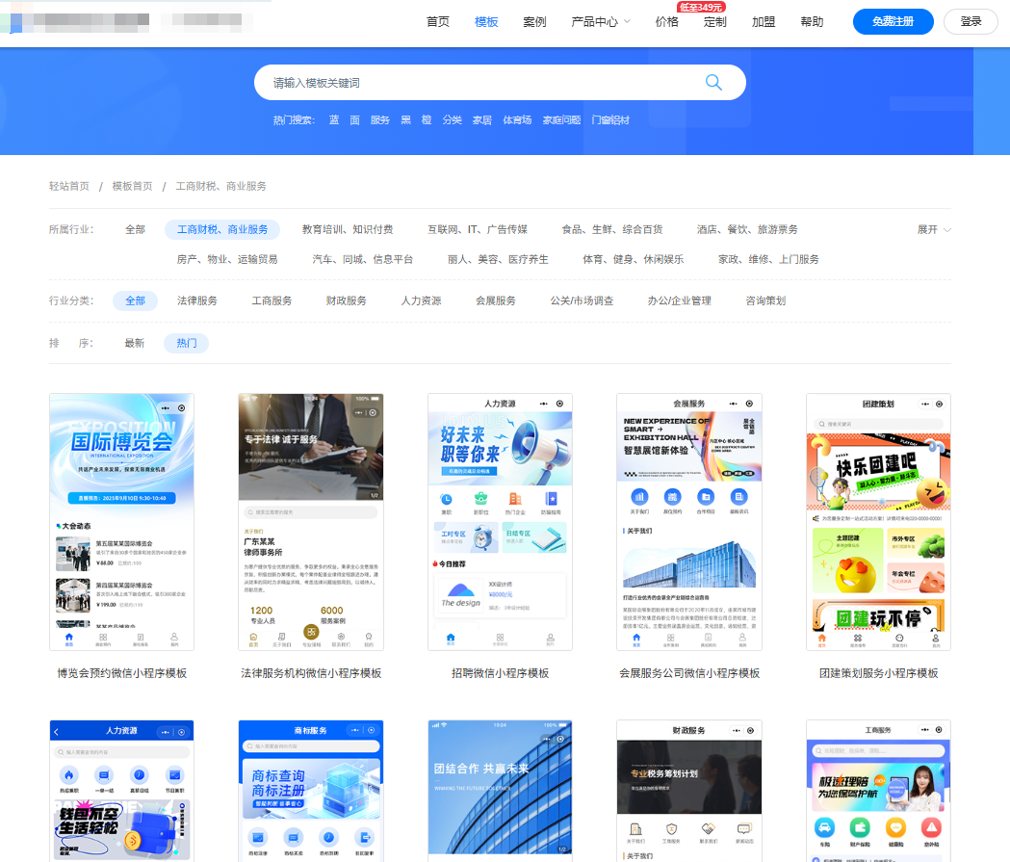Viewport: 1010px width, 862px height.
Task: Select 家政、维修、上门服务 industry filter
Action: pos(768,259)
